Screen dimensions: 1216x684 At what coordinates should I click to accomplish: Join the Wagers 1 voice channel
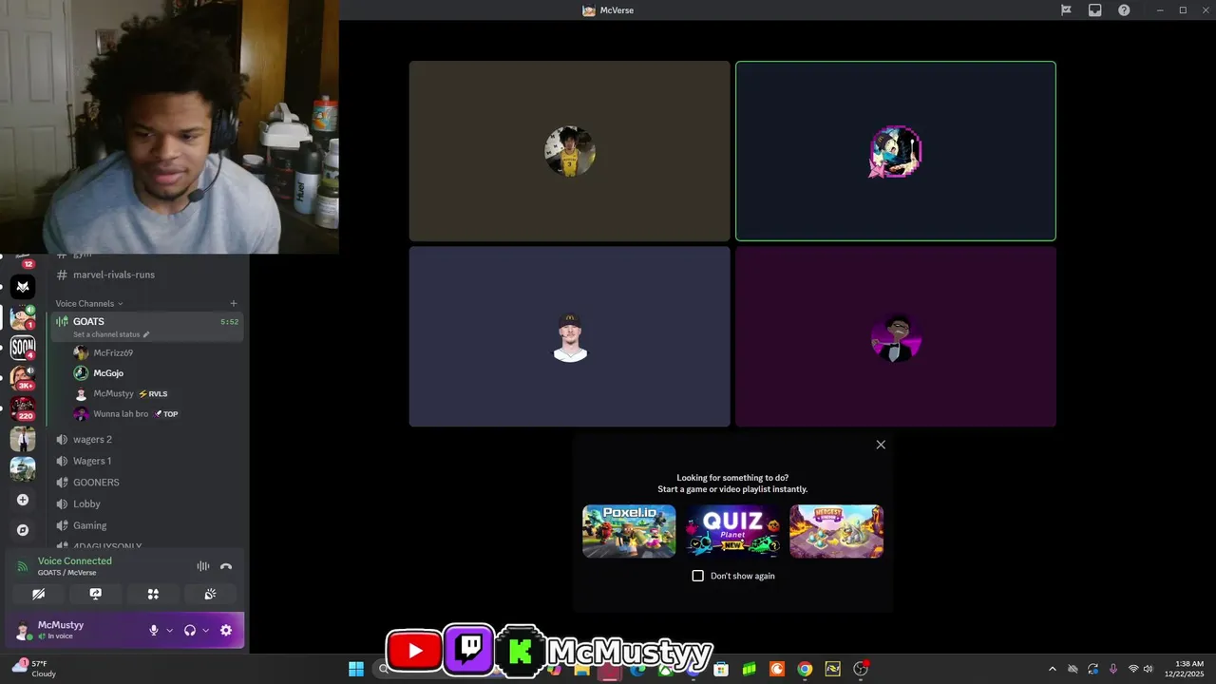point(147,461)
